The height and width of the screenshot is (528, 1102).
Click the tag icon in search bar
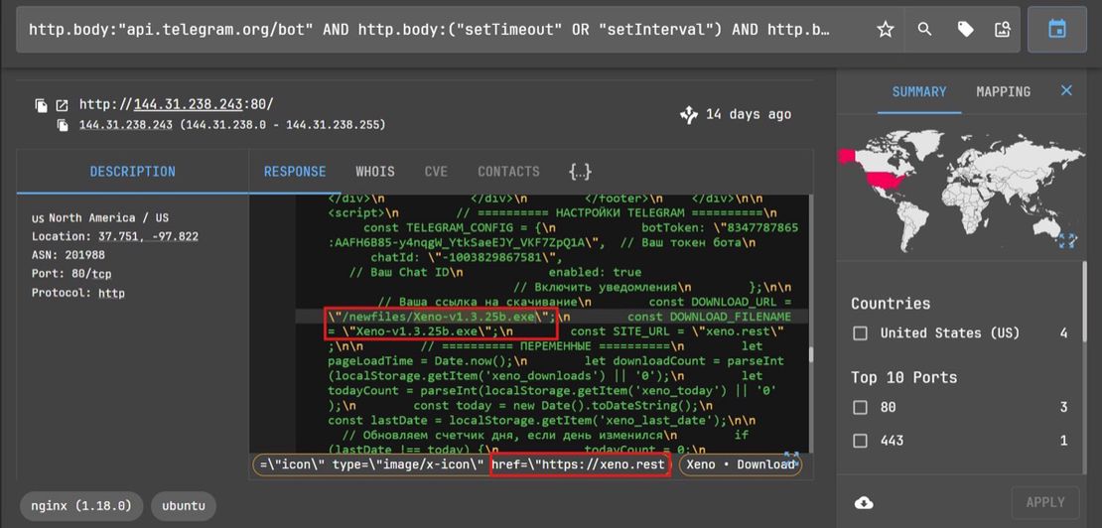tap(966, 29)
